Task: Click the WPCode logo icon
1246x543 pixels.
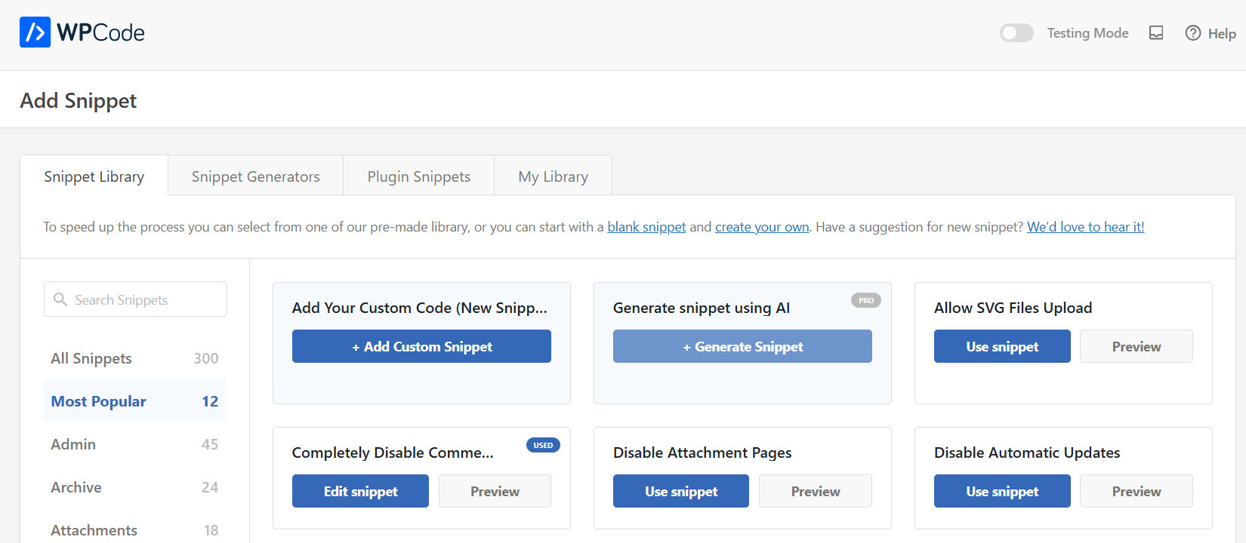Action: (x=35, y=32)
